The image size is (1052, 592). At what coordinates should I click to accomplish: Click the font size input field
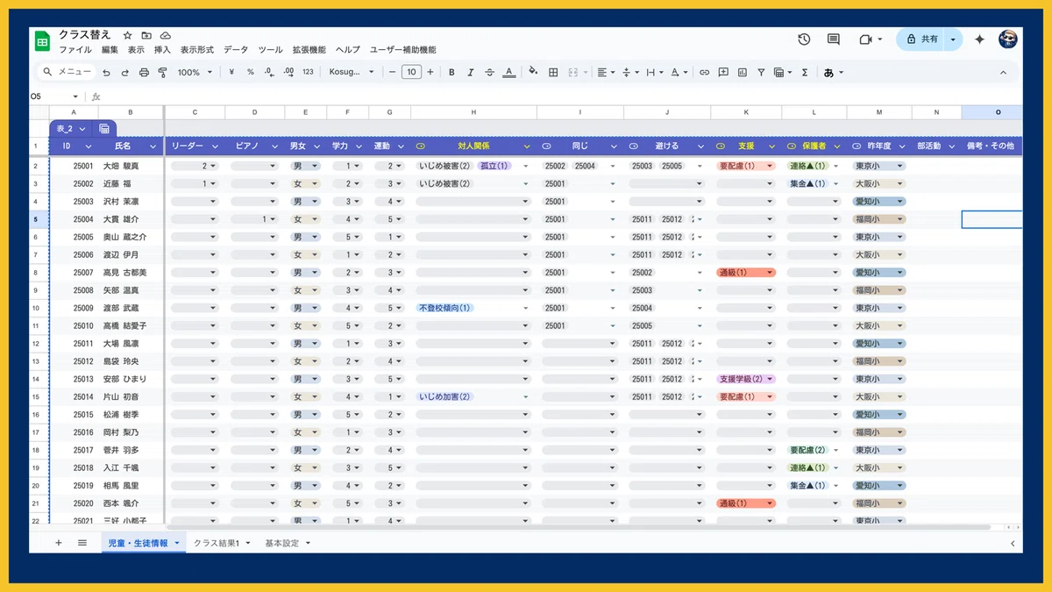(x=411, y=72)
